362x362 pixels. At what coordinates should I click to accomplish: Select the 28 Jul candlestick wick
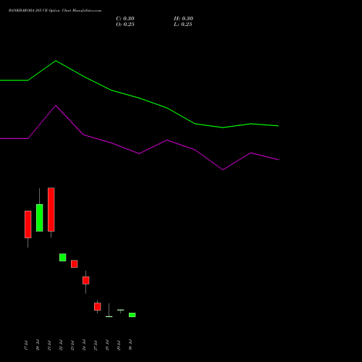[x=109, y=310]
